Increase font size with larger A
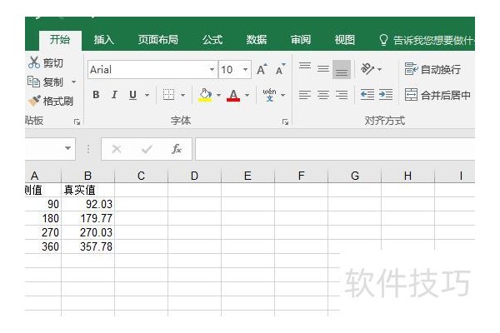 (262, 69)
